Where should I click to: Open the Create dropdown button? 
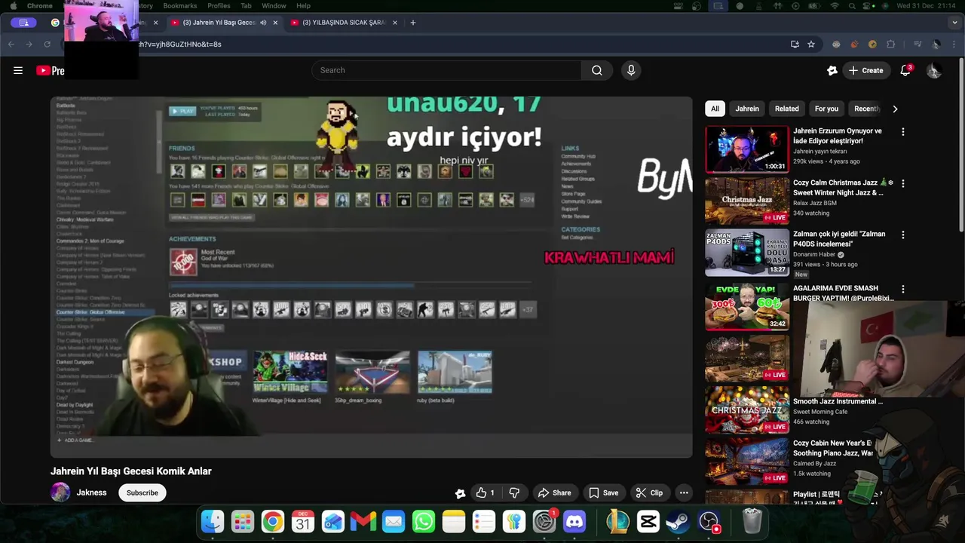click(x=865, y=70)
